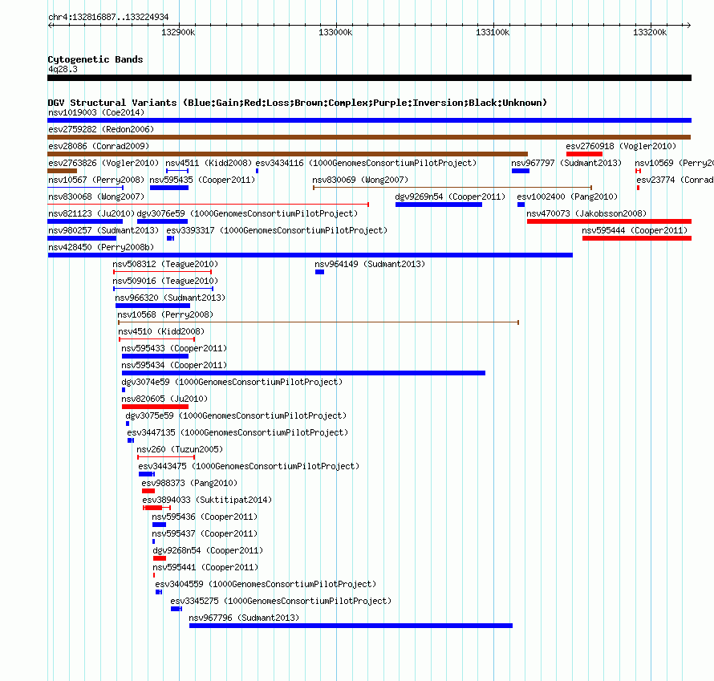Image resolution: width=714 pixels, height=681 pixels.
Task: Click dgv3076e59 1000GenomesConsortiumPilotProject label
Action: pos(247,213)
